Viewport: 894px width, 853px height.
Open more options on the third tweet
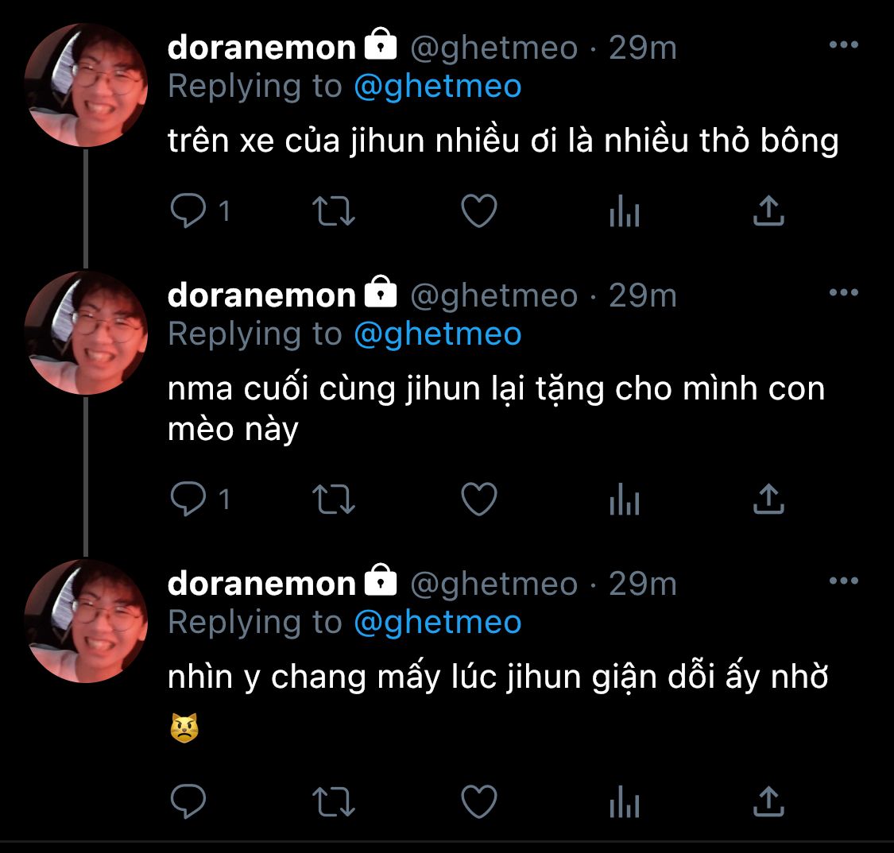tap(844, 581)
